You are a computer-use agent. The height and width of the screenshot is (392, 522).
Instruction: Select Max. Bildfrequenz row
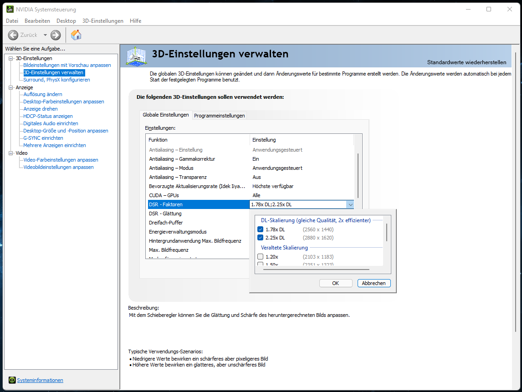[x=199, y=250]
